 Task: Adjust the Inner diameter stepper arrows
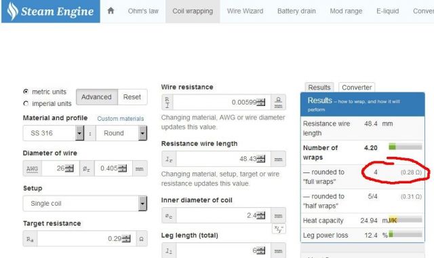(x=260, y=215)
